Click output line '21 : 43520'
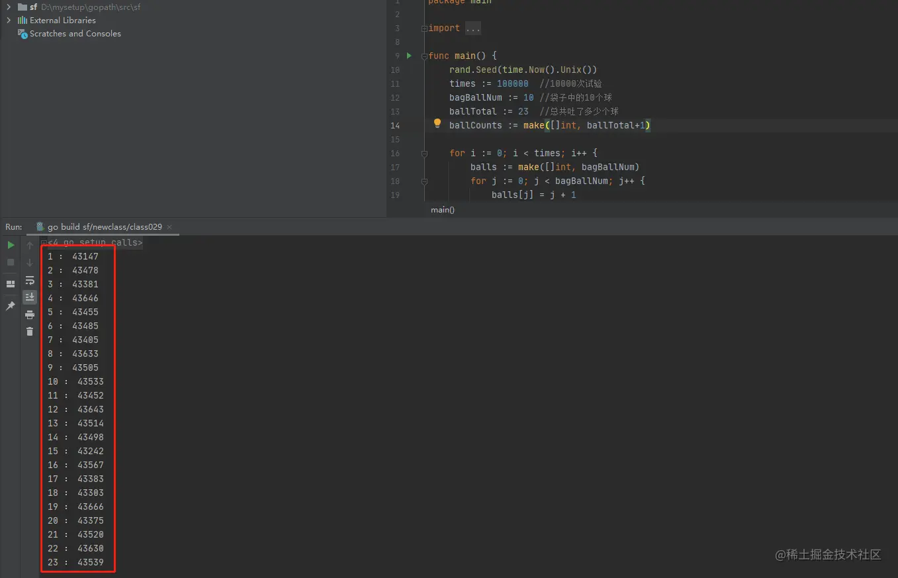Viewport: 898px width, 578px height. pyautogui.click(x=75, y=534)
